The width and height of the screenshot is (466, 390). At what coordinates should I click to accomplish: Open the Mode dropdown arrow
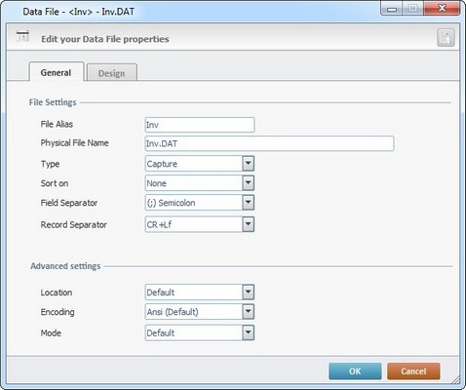[249, 332]
